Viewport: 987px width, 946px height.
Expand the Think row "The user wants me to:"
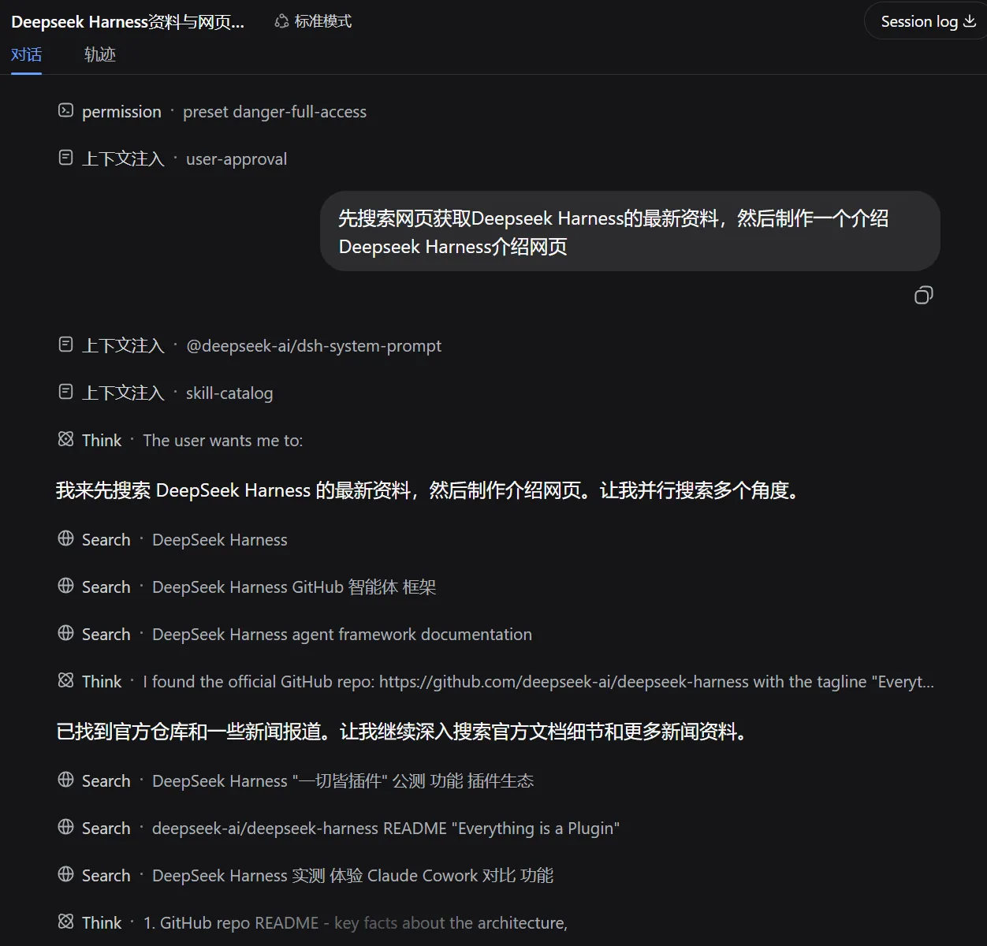point(181,440)
